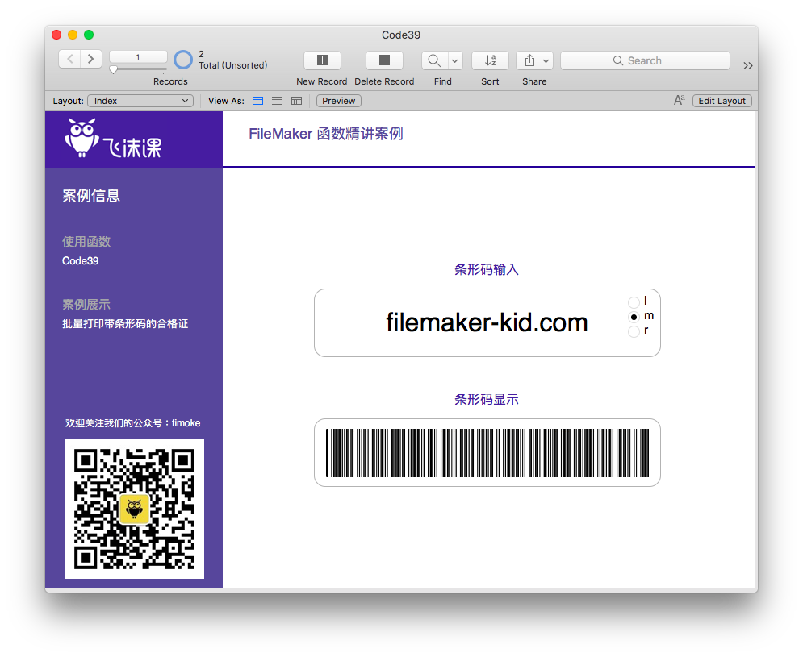803x657 pixels.
Task: Click the Sort icon
Action: click(x=490, y=60)
